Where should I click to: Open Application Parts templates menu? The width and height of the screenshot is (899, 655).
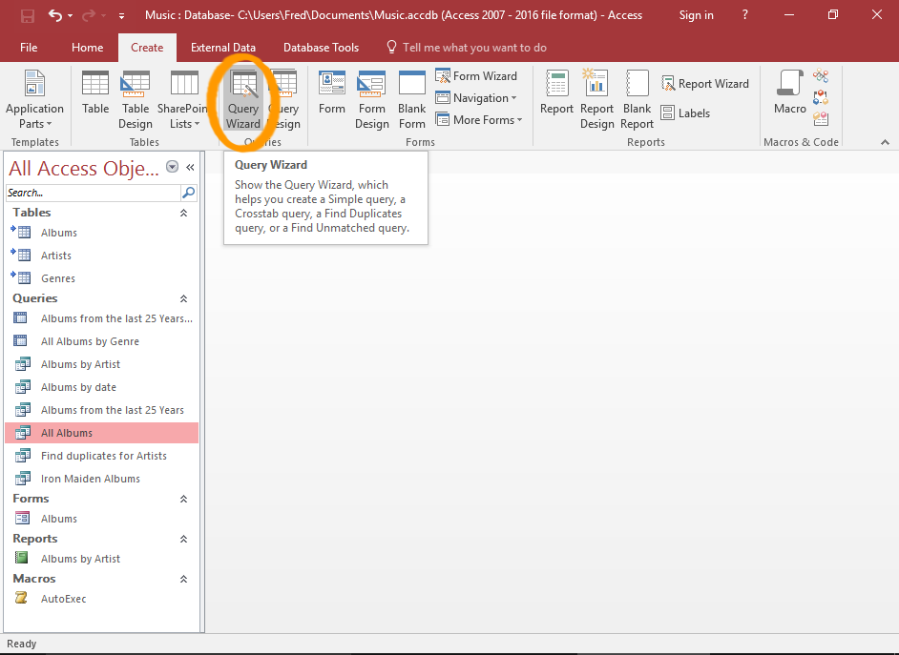34,99
